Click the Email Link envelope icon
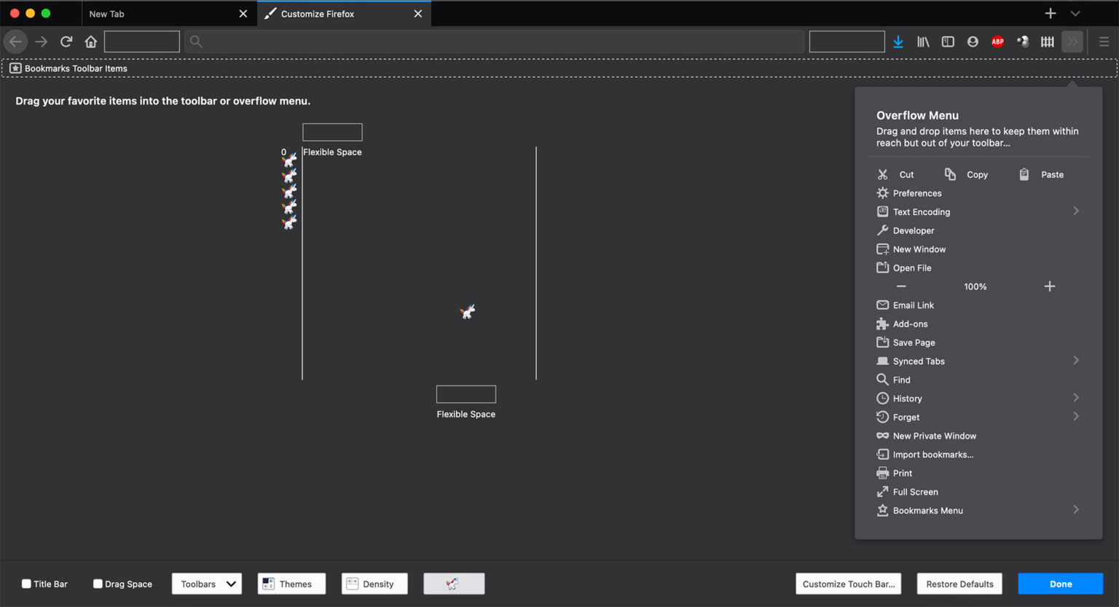The image size is (1119, 607). (882, 305)
